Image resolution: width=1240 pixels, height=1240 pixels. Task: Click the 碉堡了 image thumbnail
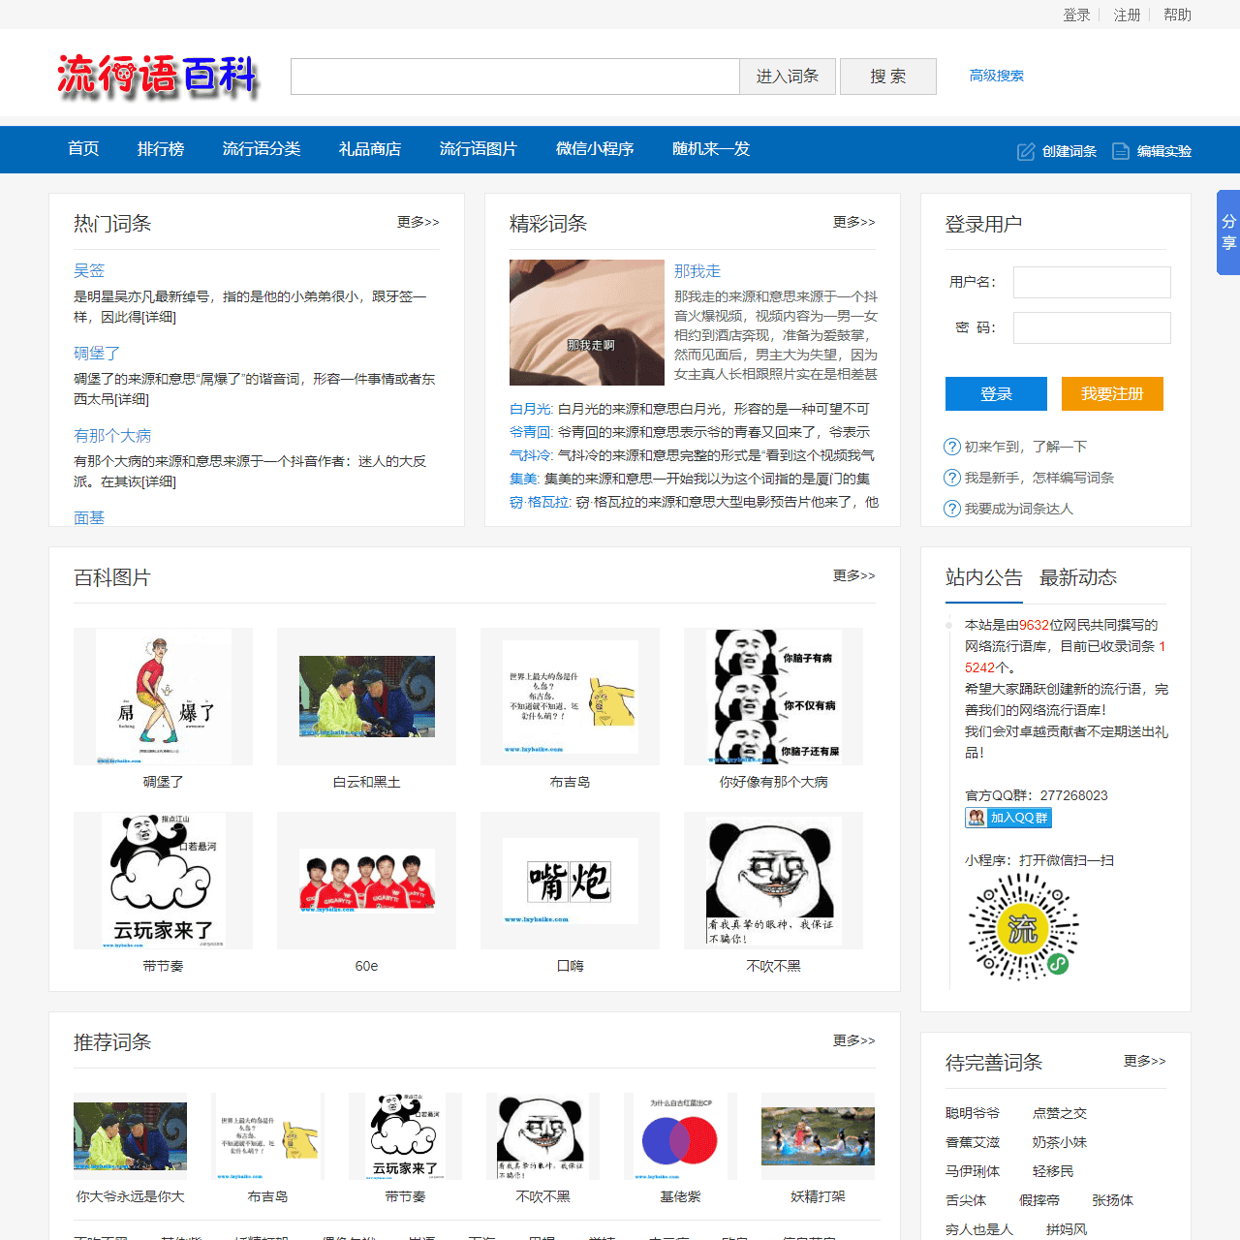pyautogui.click(x=162, y=696)
